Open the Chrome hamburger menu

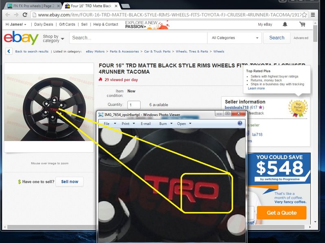(313, 15)
